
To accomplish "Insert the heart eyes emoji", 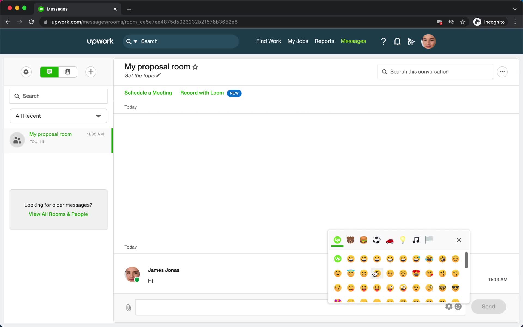I will [x=416, y=273].
